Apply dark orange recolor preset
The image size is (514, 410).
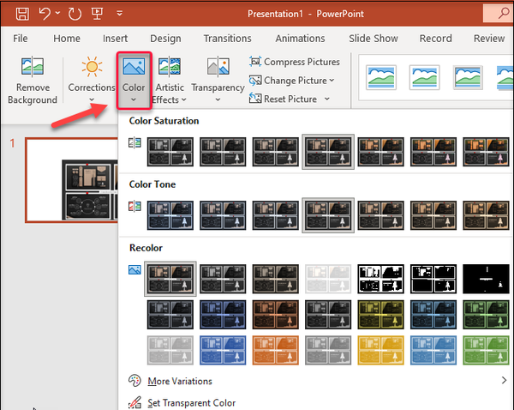point(275,315)
